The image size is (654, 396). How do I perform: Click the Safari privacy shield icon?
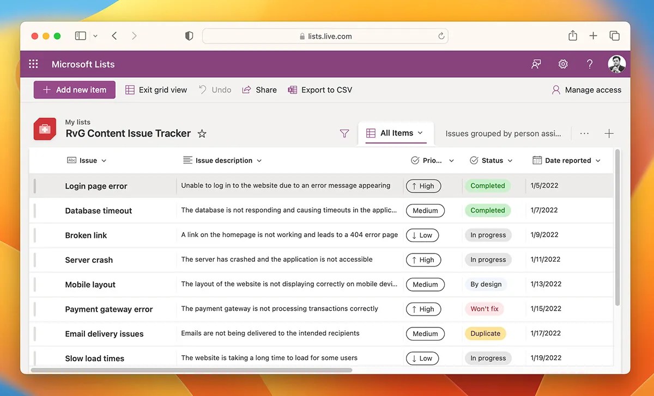[x=189, y=35]
